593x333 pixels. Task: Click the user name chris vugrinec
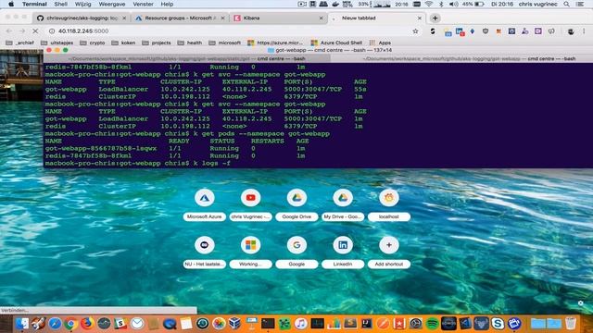coord(537,4)
